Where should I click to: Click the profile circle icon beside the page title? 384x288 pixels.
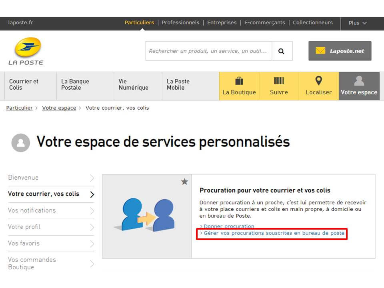click(21, 143)
